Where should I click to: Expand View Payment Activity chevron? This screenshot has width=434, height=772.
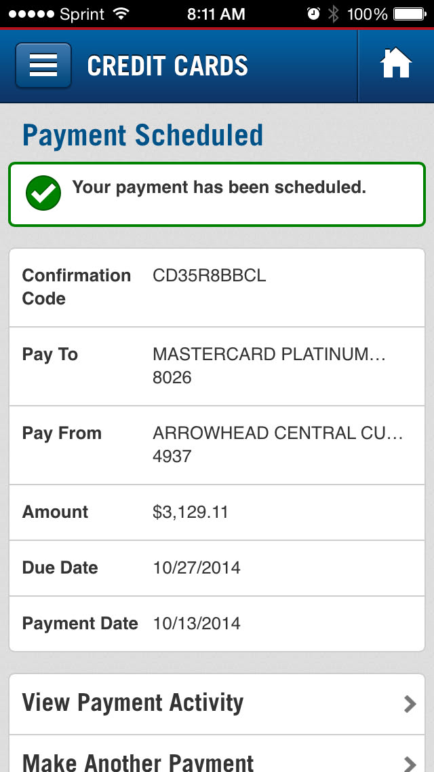click(x=410, y=703)
